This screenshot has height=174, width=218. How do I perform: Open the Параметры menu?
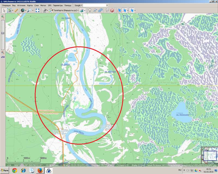(57, 5)
